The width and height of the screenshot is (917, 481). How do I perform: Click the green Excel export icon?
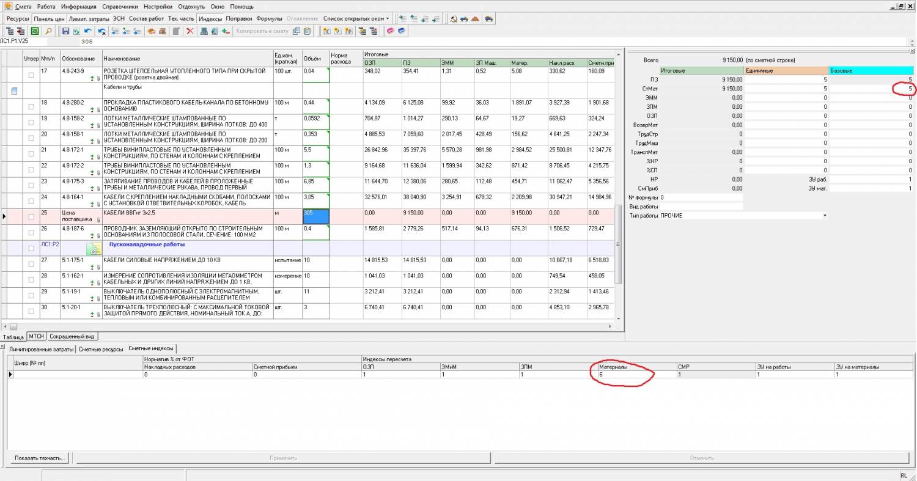tap(35, 31)
